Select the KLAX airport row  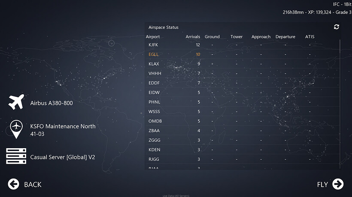[243, 64]
